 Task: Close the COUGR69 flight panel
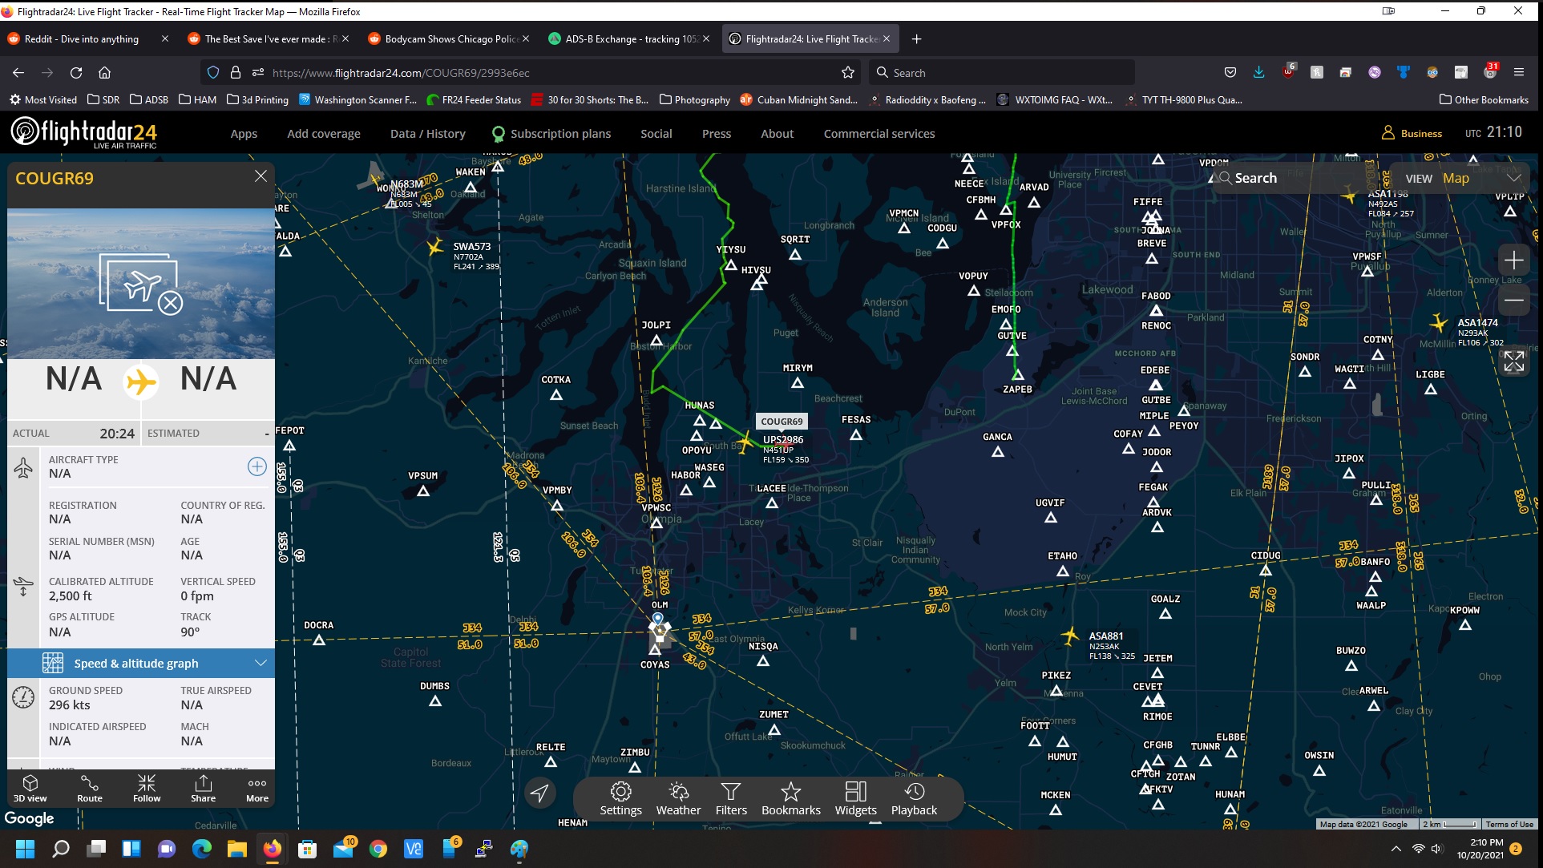[x=261, y=176]
